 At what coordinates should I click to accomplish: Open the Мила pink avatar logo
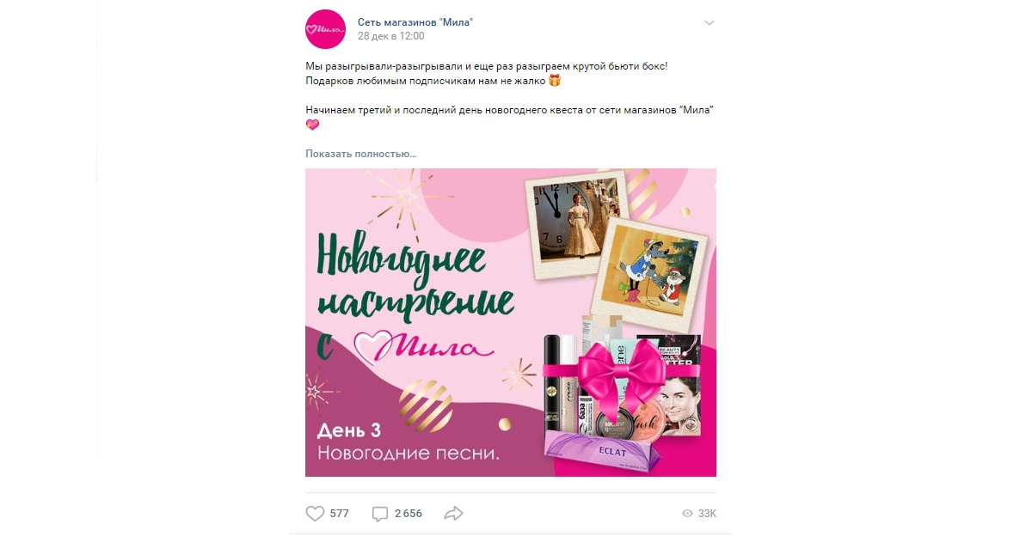[x=326, y=28]
